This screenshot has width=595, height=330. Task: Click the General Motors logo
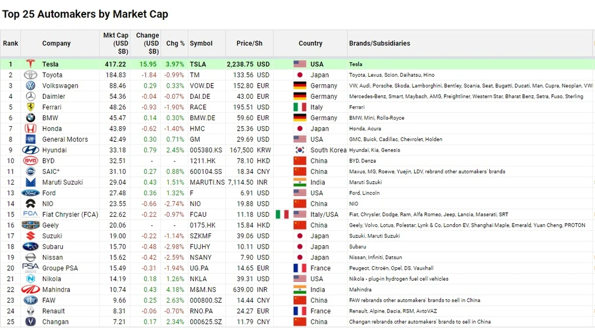tap(30, 139)
